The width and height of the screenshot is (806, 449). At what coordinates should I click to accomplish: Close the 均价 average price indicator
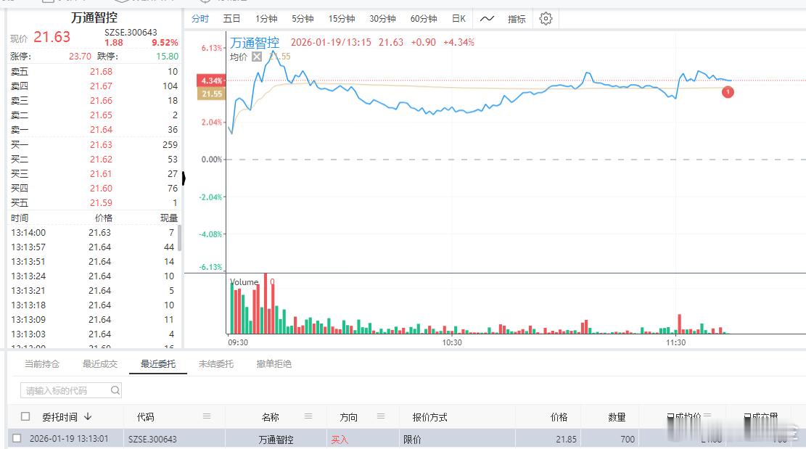[x=257, y=57]
